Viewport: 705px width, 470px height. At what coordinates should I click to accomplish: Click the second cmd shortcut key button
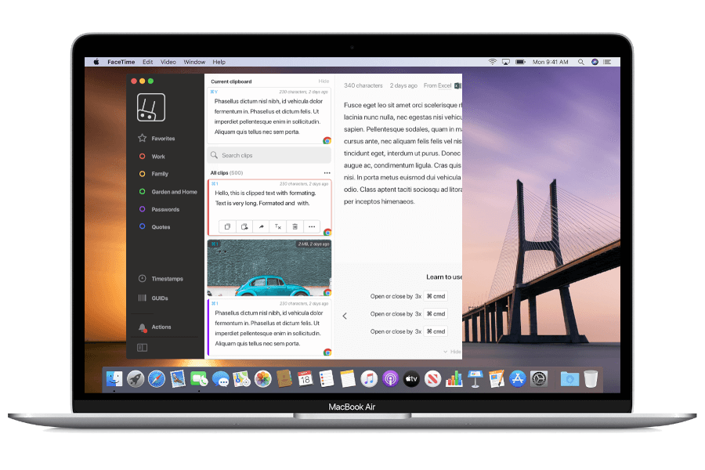click(436, 313)
